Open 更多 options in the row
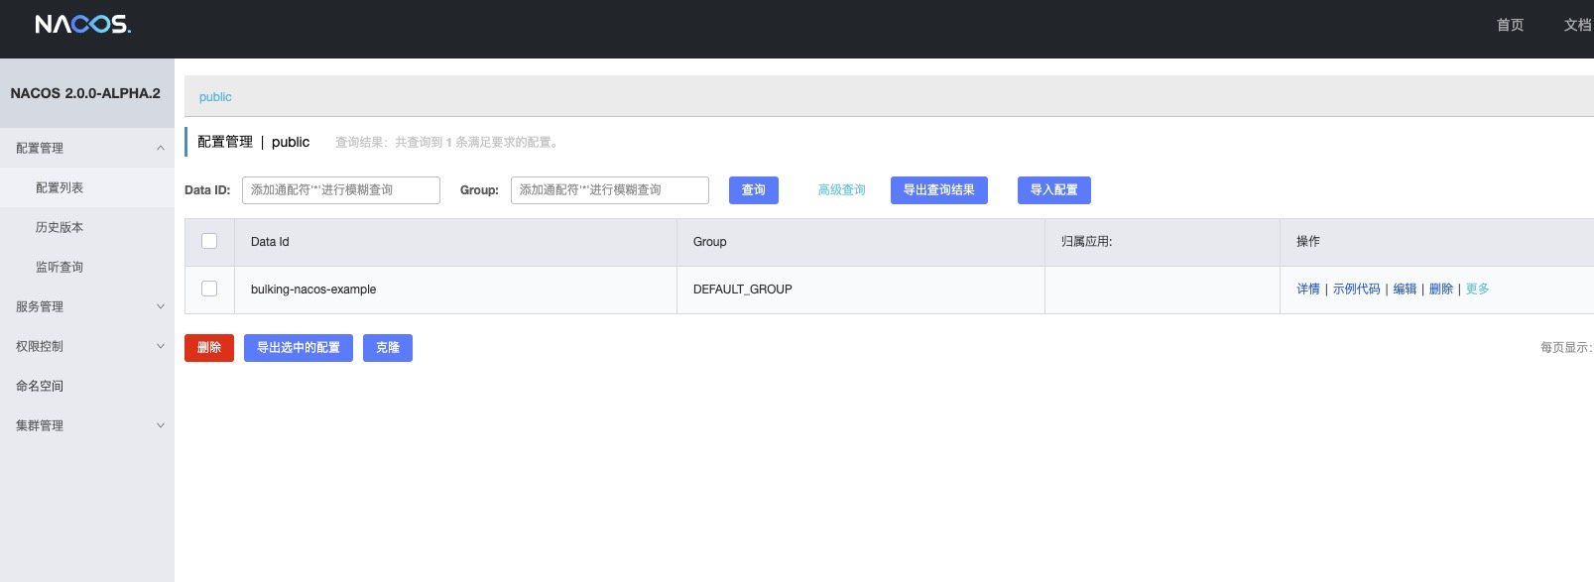 coord(1478,290)
